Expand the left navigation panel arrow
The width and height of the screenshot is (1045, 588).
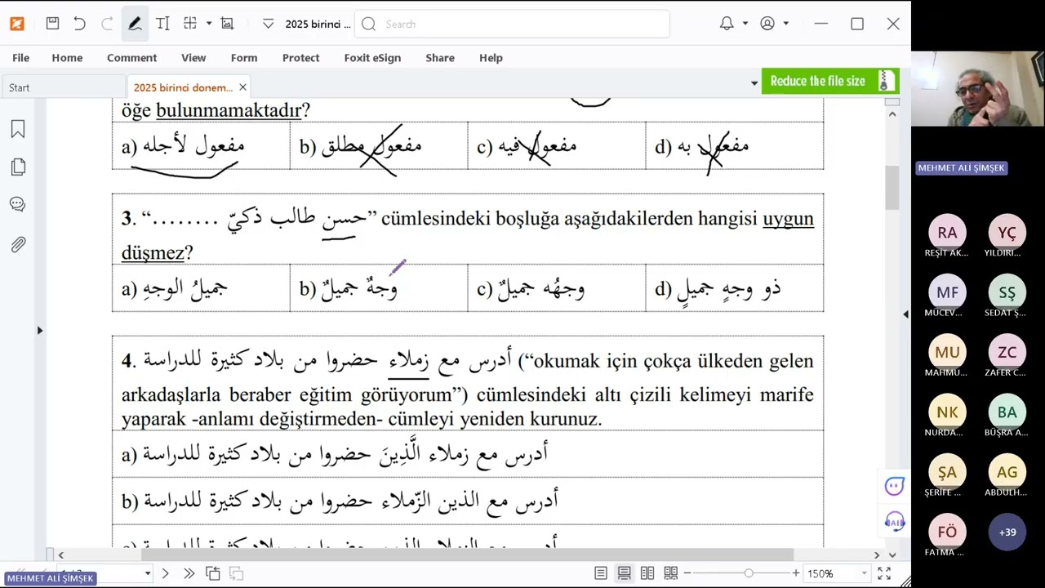click(x=39, y=330)
